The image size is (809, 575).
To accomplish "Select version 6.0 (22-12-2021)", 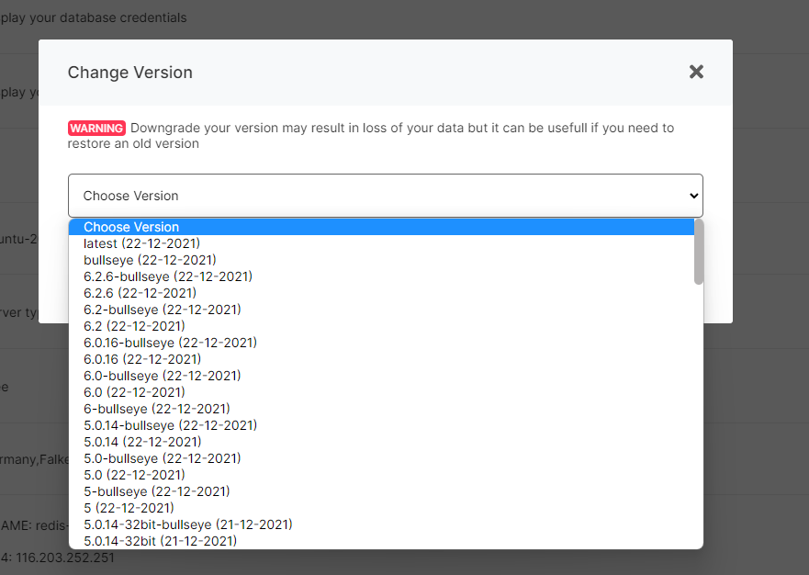I will tap(134, 392).
